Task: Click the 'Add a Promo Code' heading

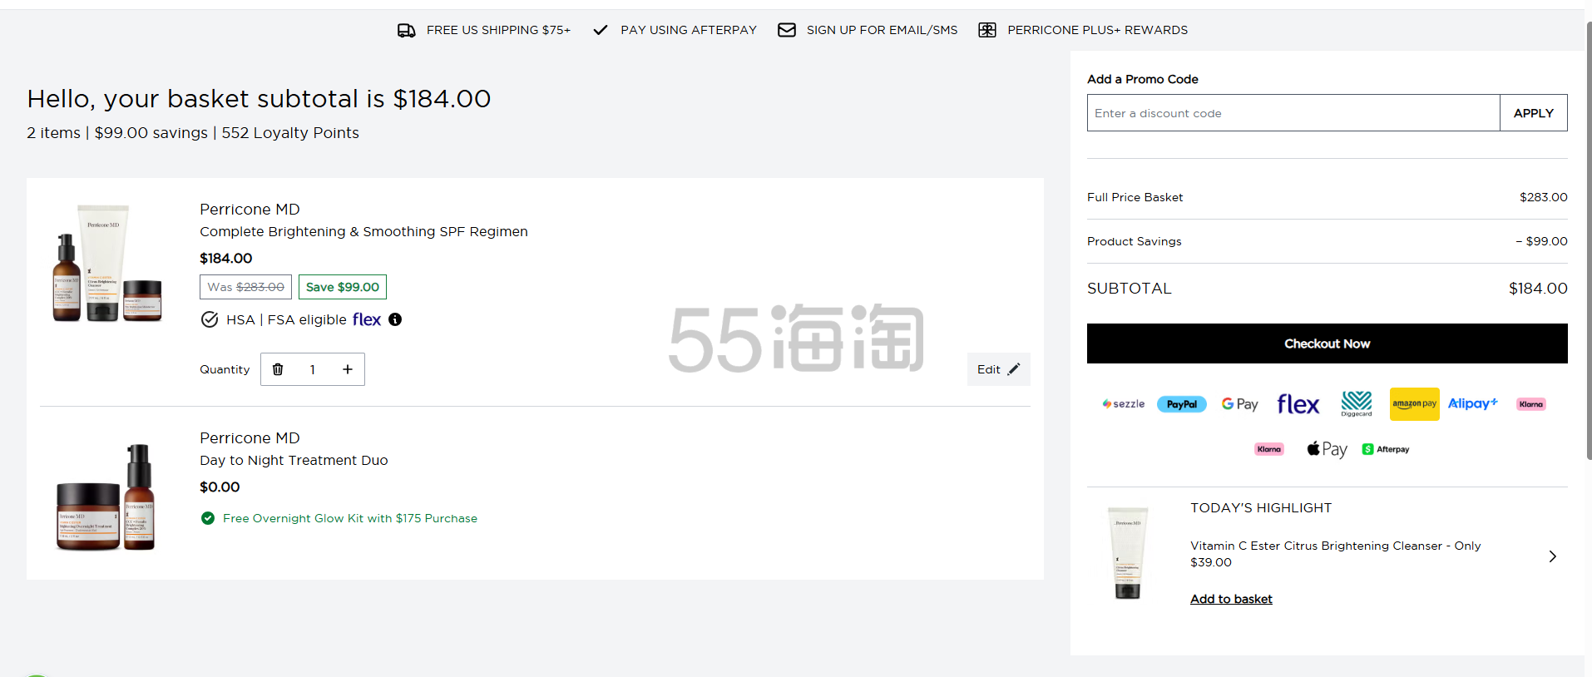Action: coord(1142,79)
